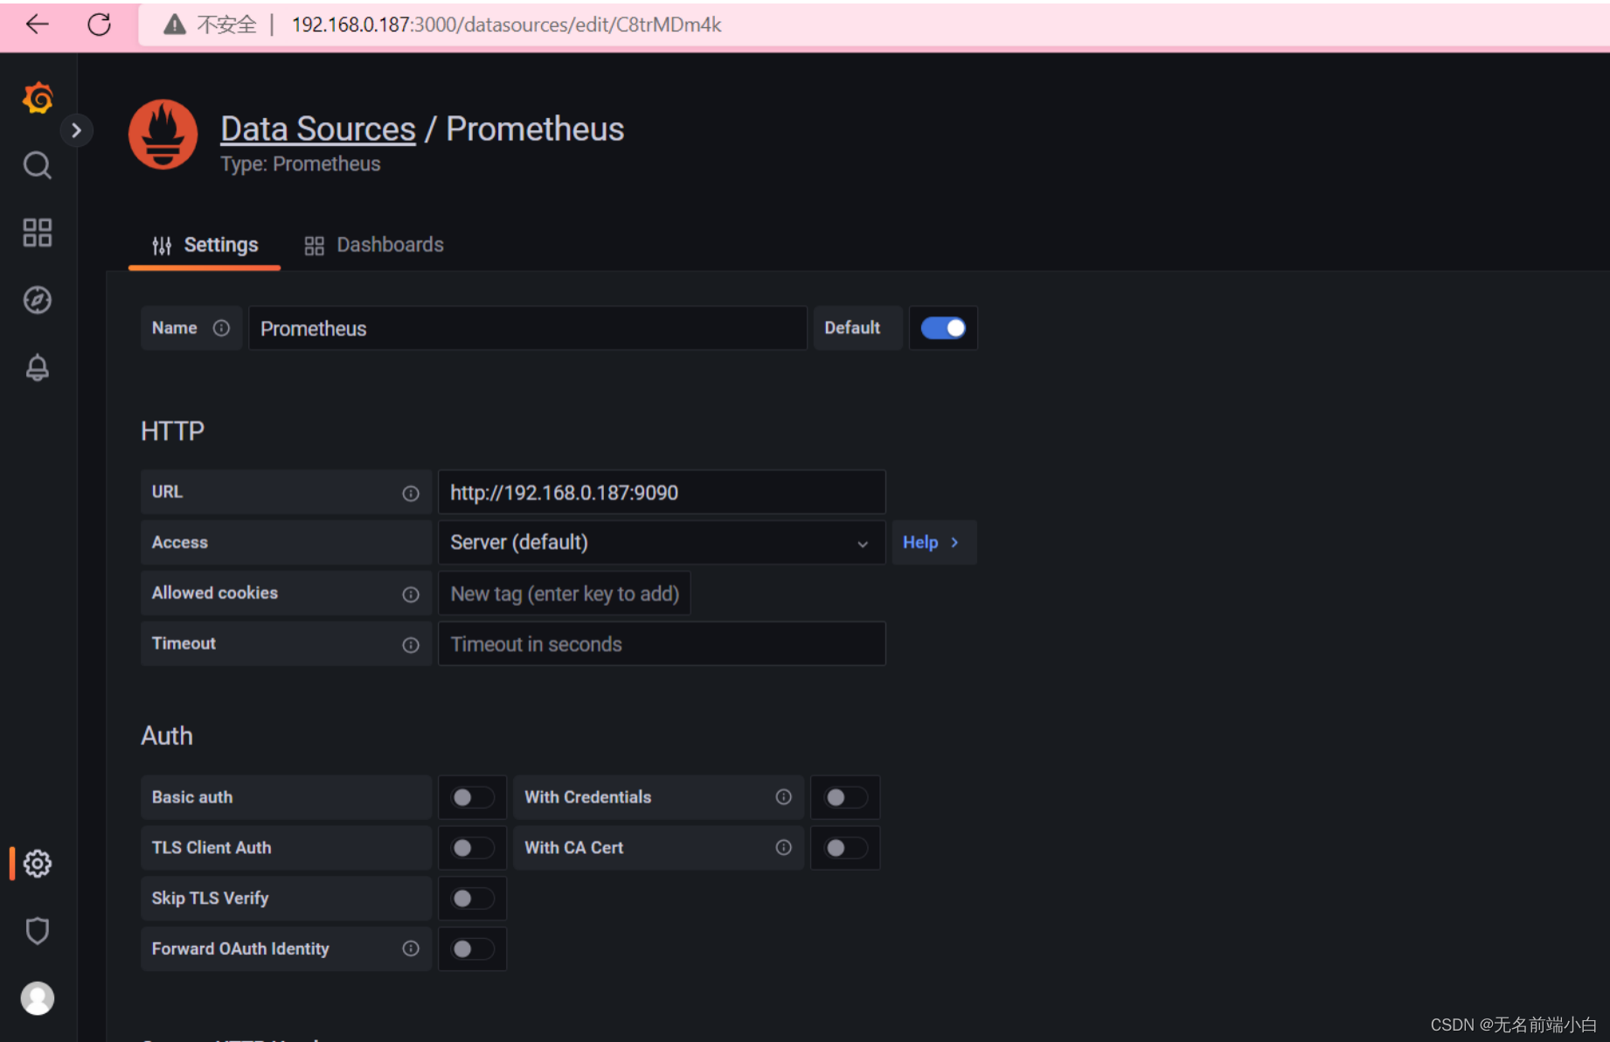
Task: Open the Search icon in sidebar
Action: point(37,165)
